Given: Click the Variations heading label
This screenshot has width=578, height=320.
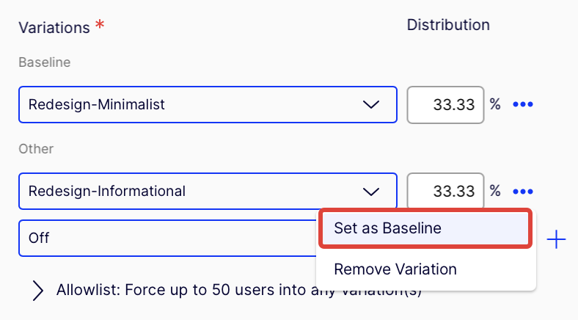Looking at the screenshot, I should click(54, 27).
